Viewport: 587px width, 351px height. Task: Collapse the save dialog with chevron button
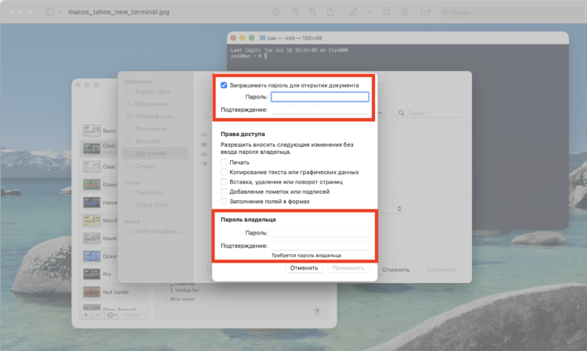[380, 113]
